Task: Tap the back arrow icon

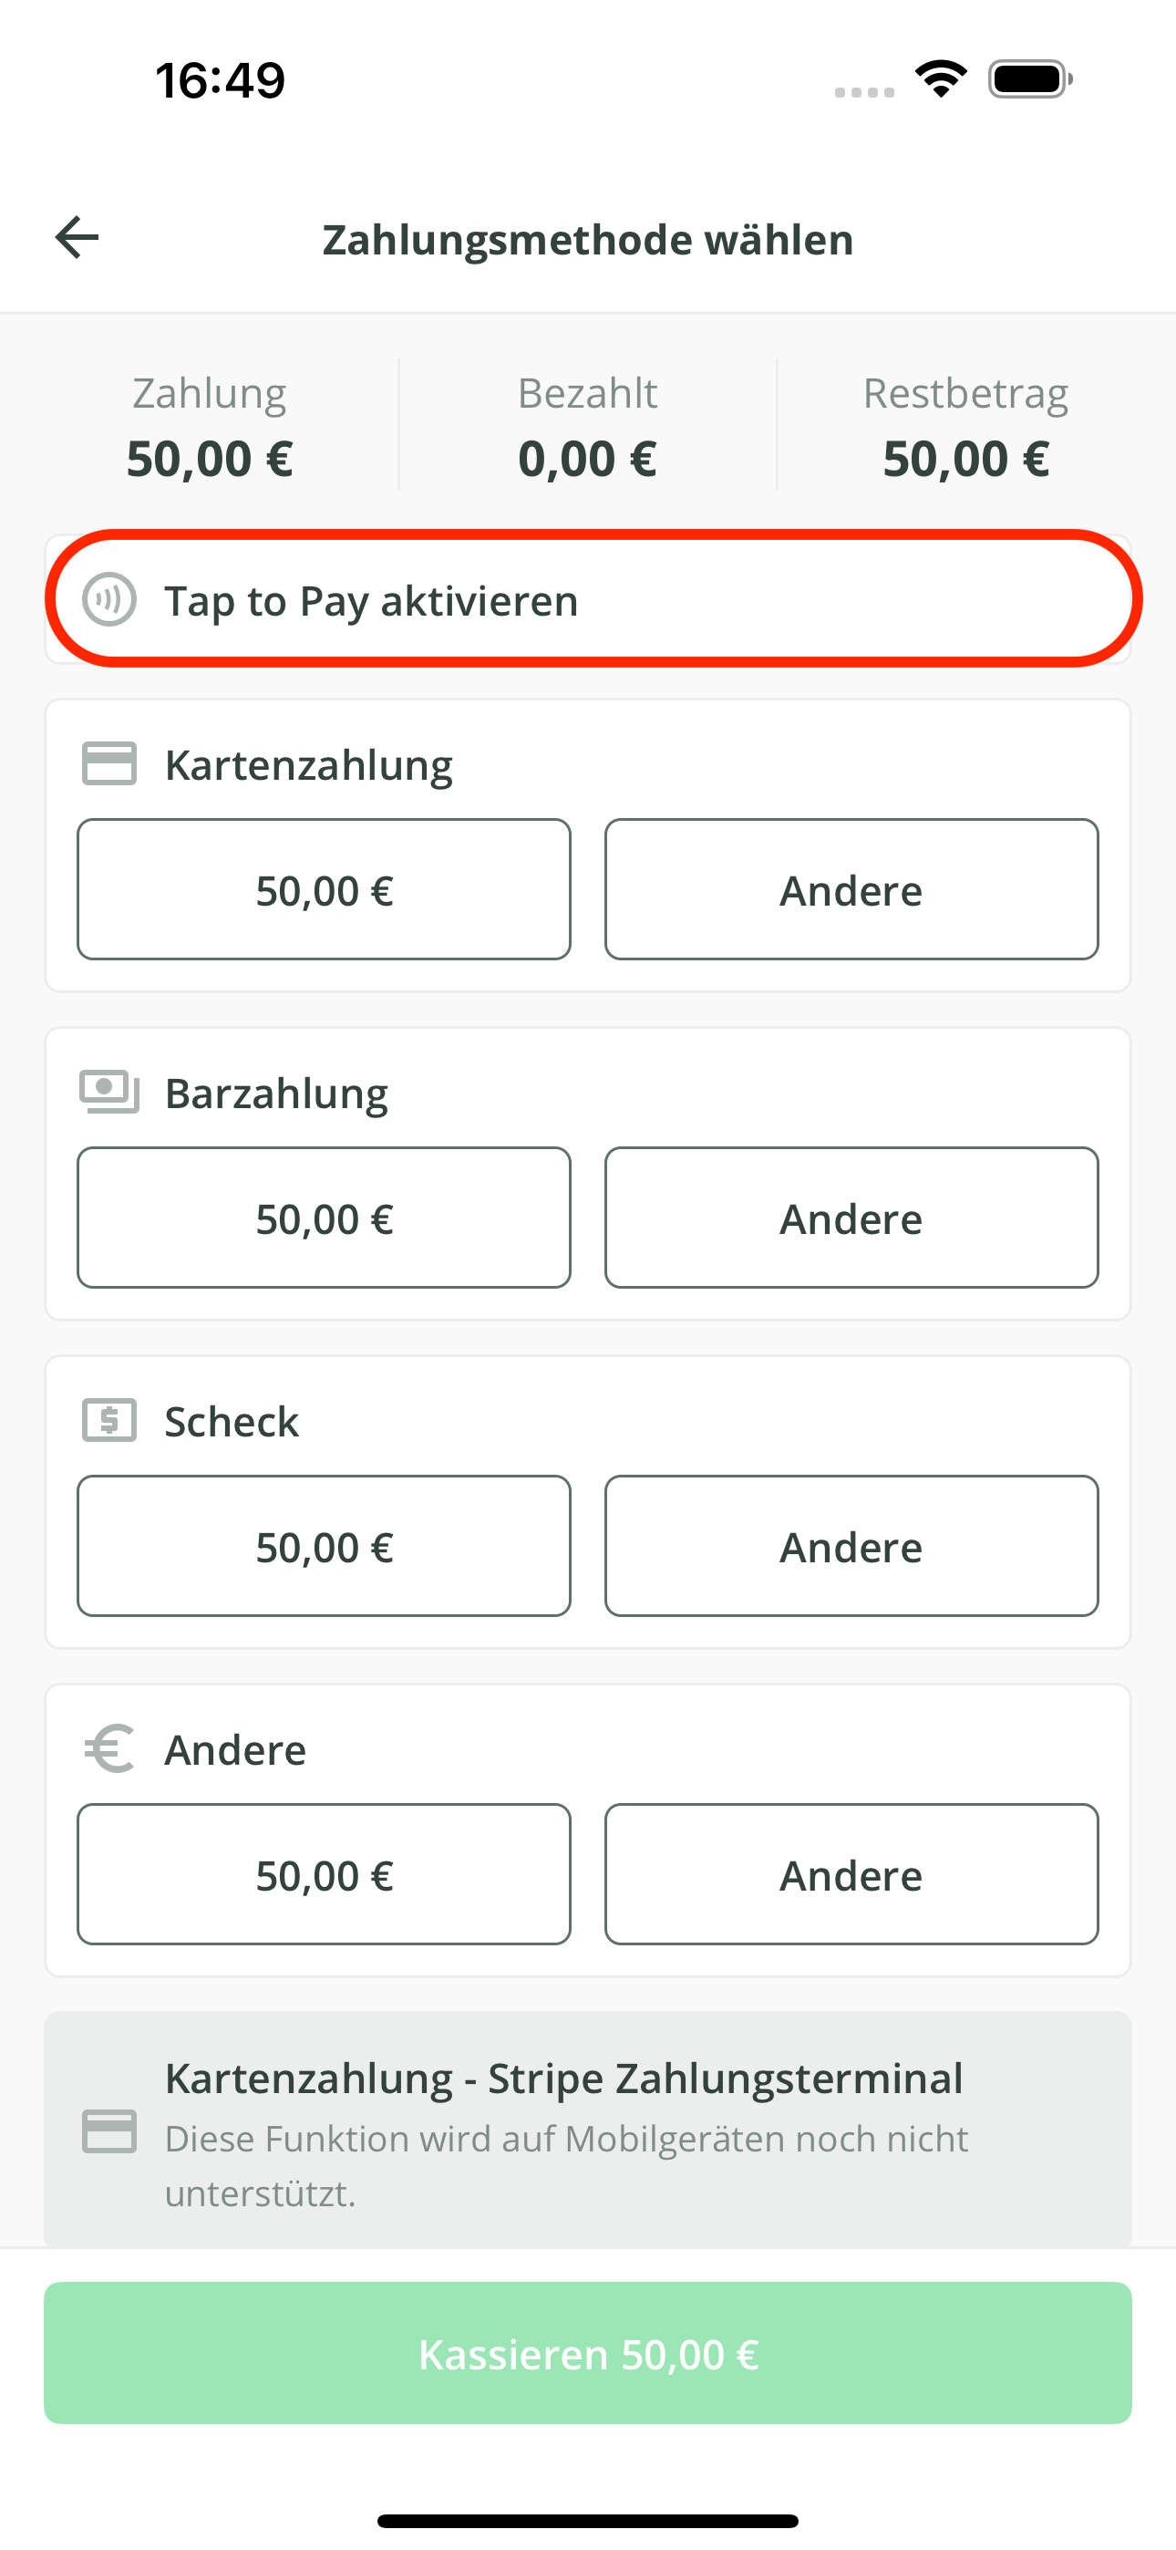Action: [x=77, y=237]
